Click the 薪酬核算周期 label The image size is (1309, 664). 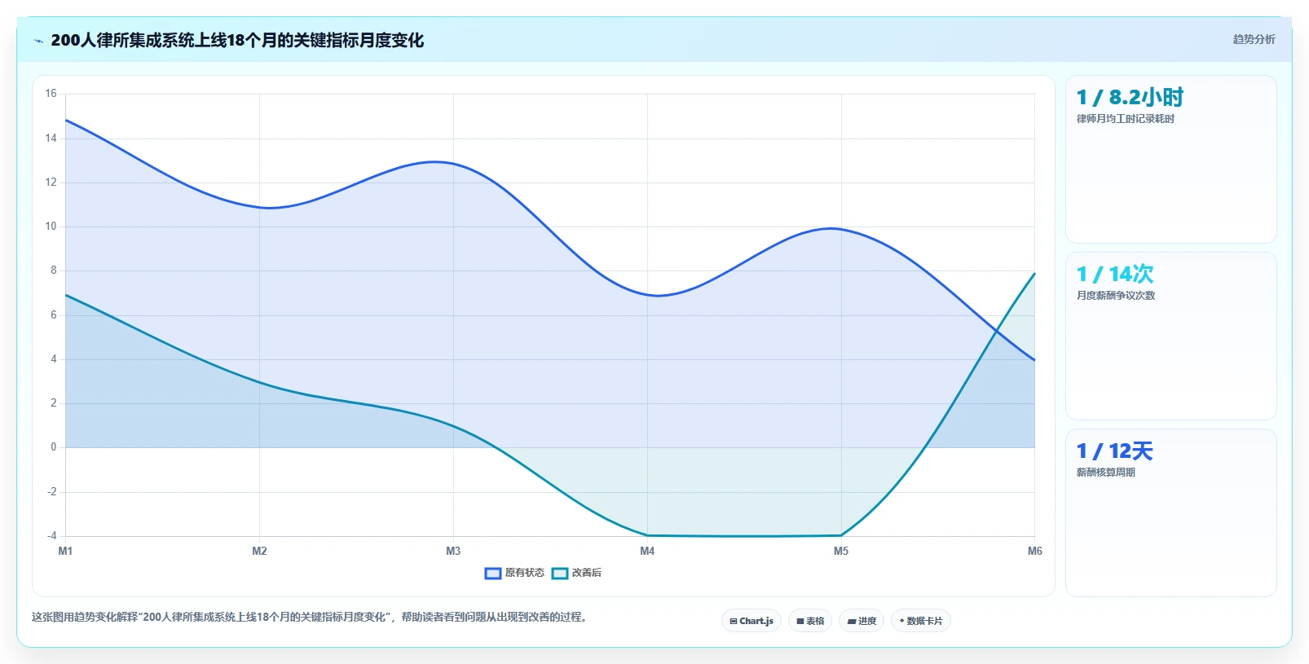[x=1106, y=473]
